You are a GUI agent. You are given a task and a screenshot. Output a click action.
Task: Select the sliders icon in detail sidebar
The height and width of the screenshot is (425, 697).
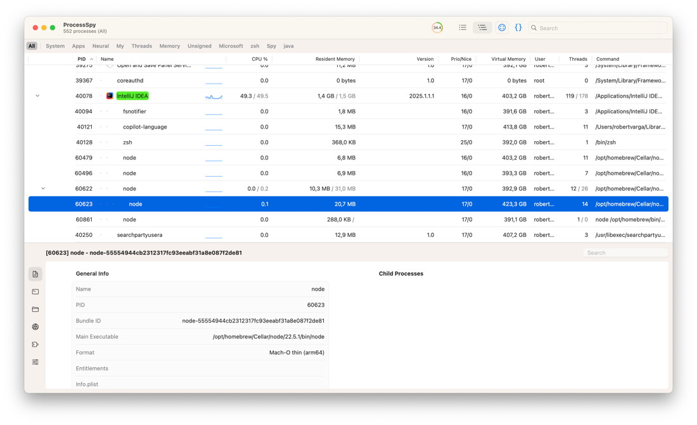pyautogui.click(x=35, y=362)
